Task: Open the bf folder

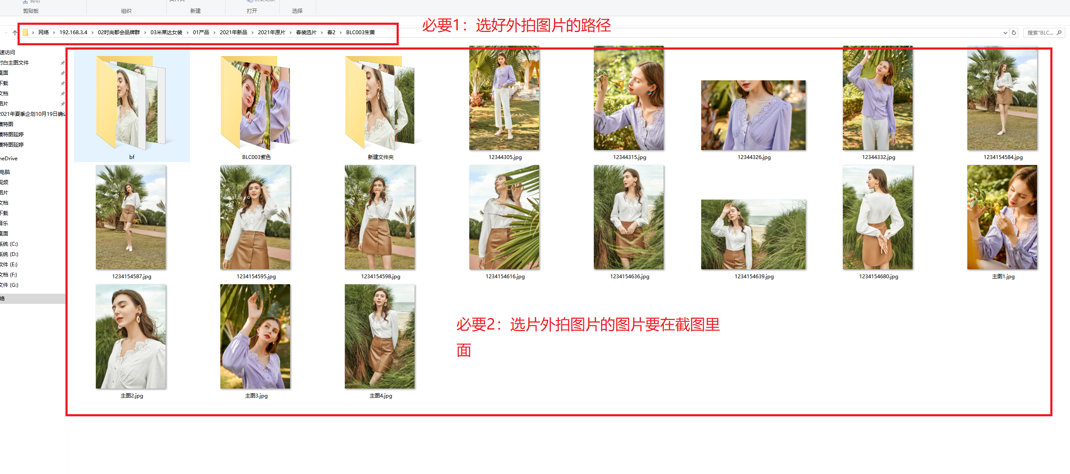Action: 131,105
